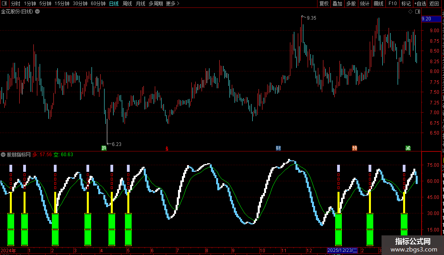
Task: Toggle the right-side panel icon near the price axis
Action: tap(418, 12)
